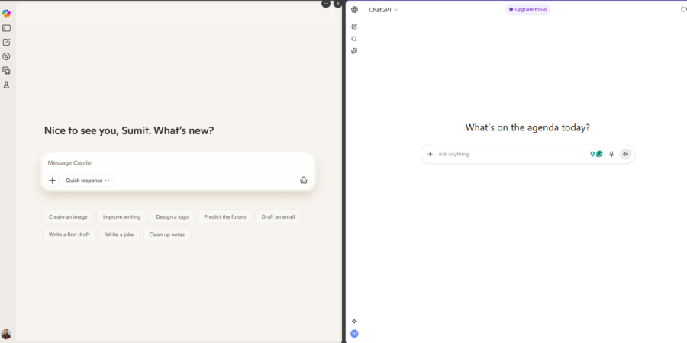Open the ChatGPT SD account avatar

[x=354, y=334]
